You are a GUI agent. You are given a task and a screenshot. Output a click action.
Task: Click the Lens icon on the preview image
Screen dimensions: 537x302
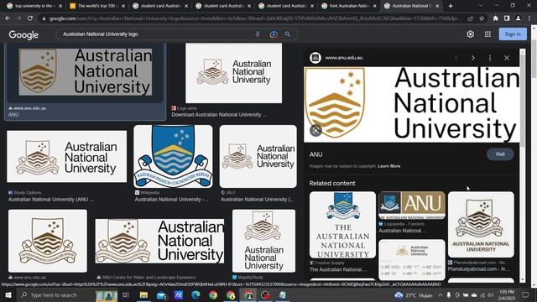315,131
